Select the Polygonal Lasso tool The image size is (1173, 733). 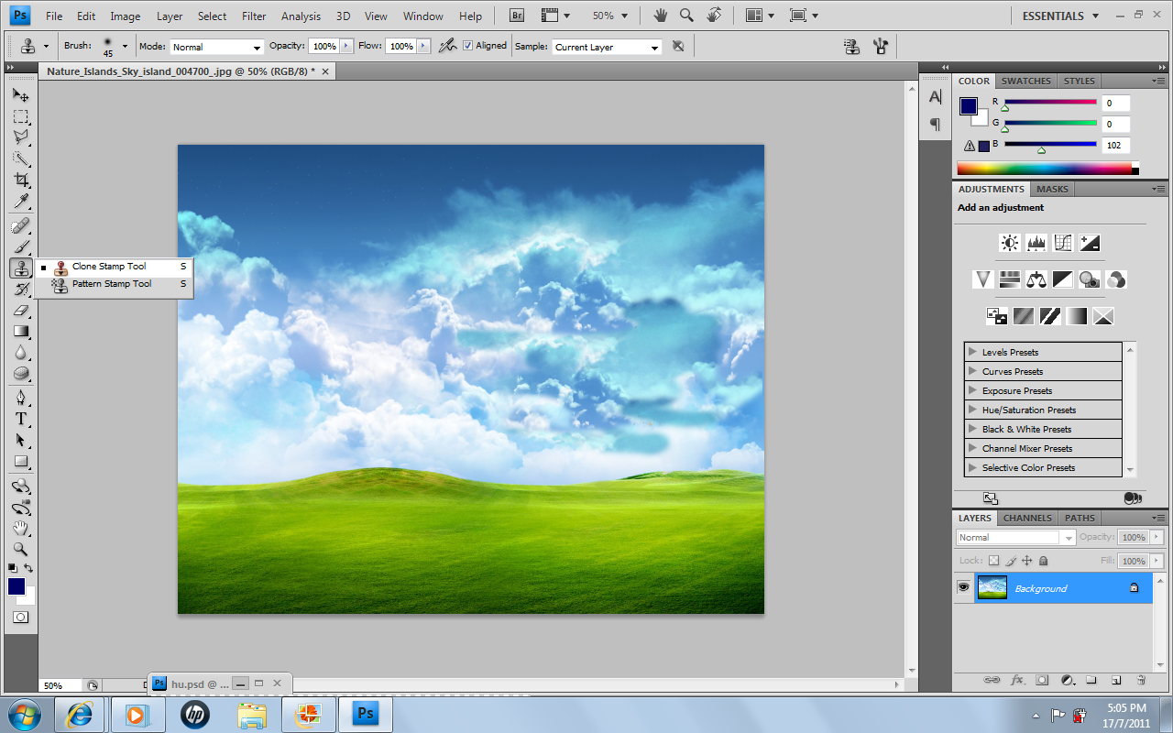coord(20,137)
